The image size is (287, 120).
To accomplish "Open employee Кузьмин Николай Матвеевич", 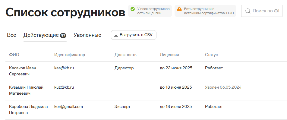I will 26,90.
